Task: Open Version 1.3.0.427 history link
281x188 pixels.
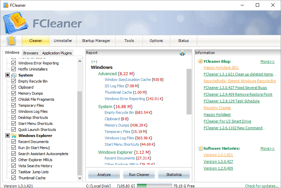Action: [x=218, y=161]
